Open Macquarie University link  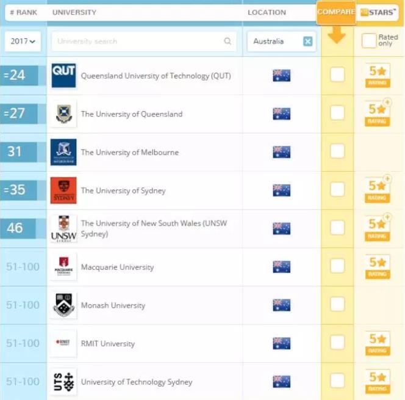point(117,267)
